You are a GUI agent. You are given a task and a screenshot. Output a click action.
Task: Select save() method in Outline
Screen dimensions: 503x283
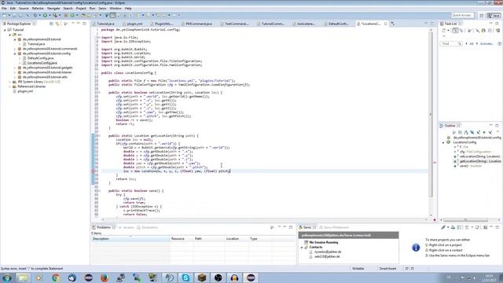click(x=468, y=166)
